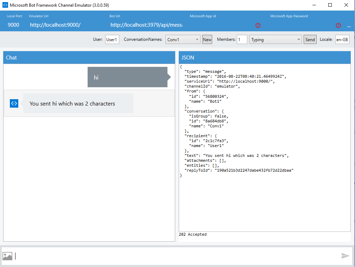The width and height of the screenshot is (355, 267).
Task: Click the "attachments" line in JSON
Action: [x=205, y=160]
